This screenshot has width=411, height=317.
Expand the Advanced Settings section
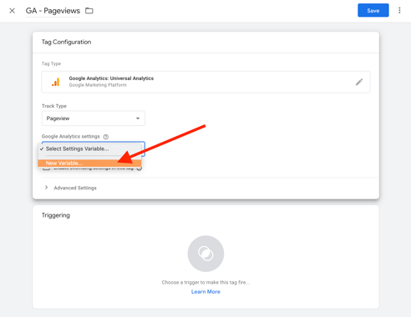coord(70,188)
